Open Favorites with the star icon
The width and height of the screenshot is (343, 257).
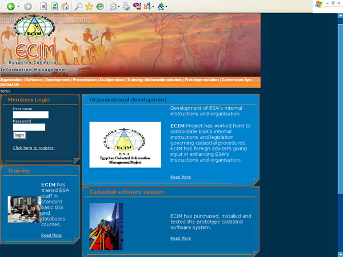point(89,6)
